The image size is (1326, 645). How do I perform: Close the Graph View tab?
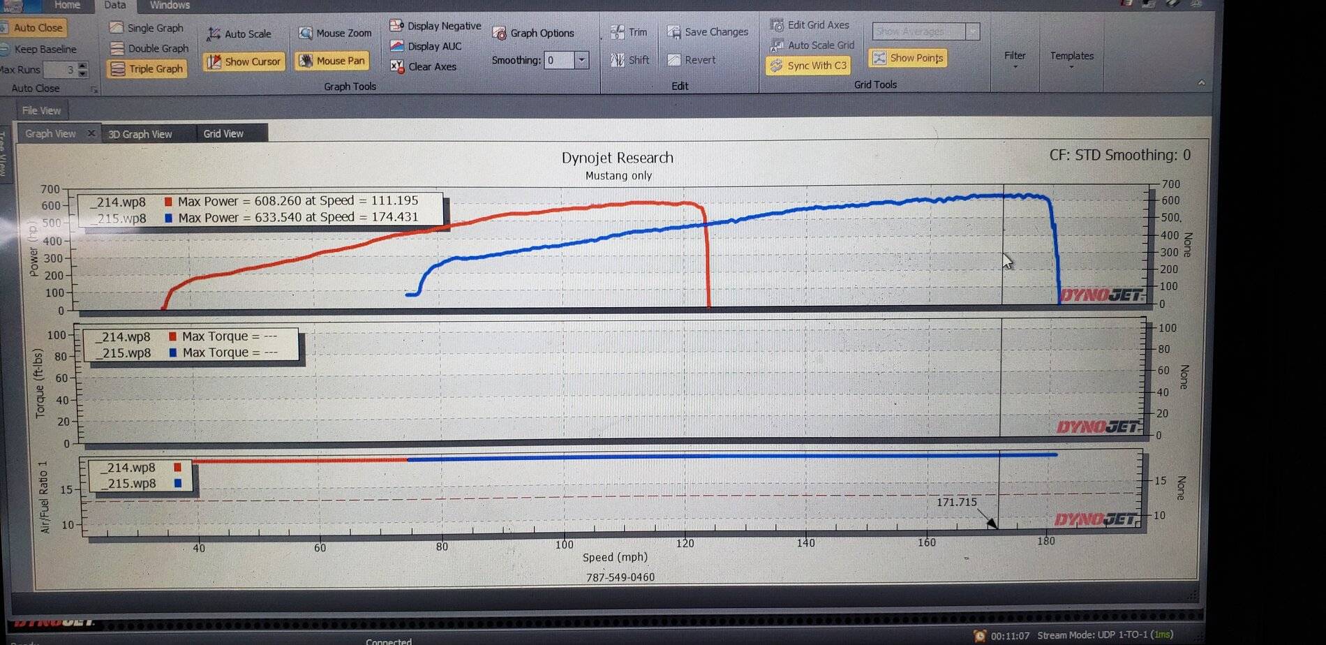[91, 133]
